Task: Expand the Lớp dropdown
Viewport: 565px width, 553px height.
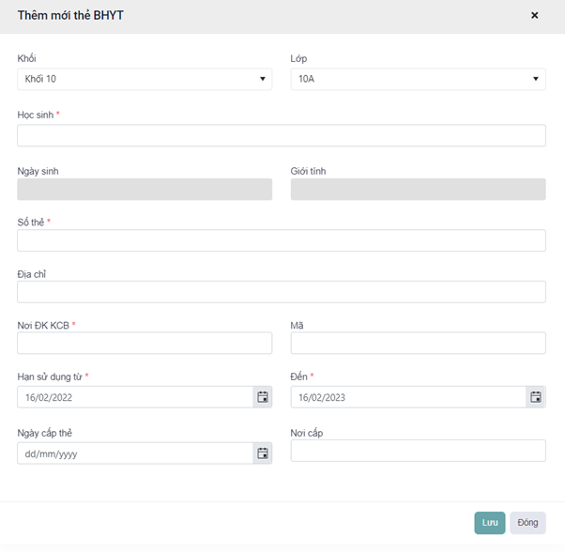Action: 418,79
